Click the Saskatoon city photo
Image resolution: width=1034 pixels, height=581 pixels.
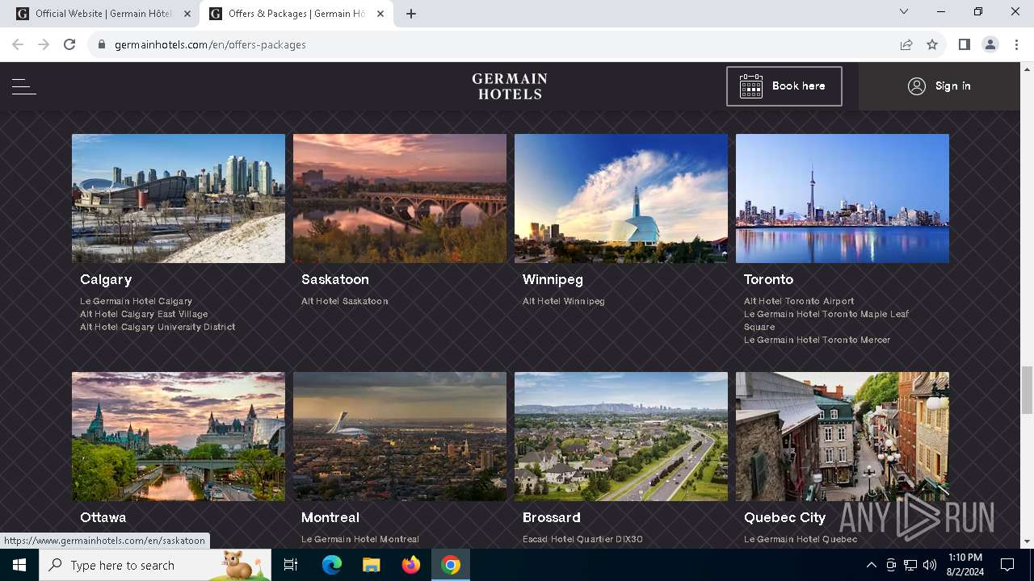point(400,199)
